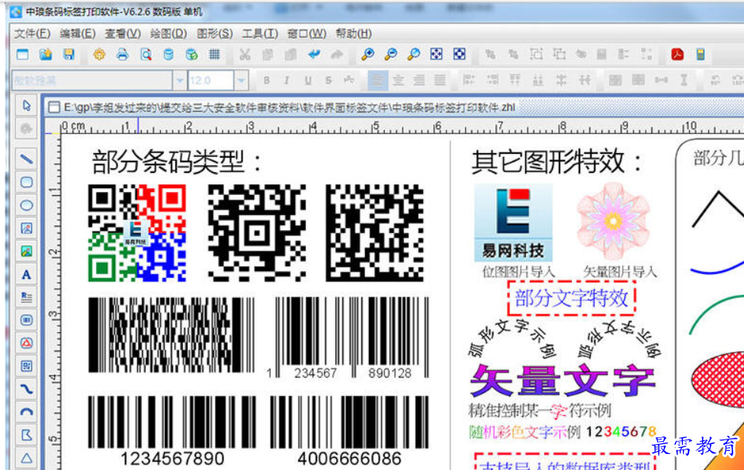Select the 部分文字特效 dashed text box
Image resolution: width=744 pixels, height=470 pixels.
tap(571, 299)
